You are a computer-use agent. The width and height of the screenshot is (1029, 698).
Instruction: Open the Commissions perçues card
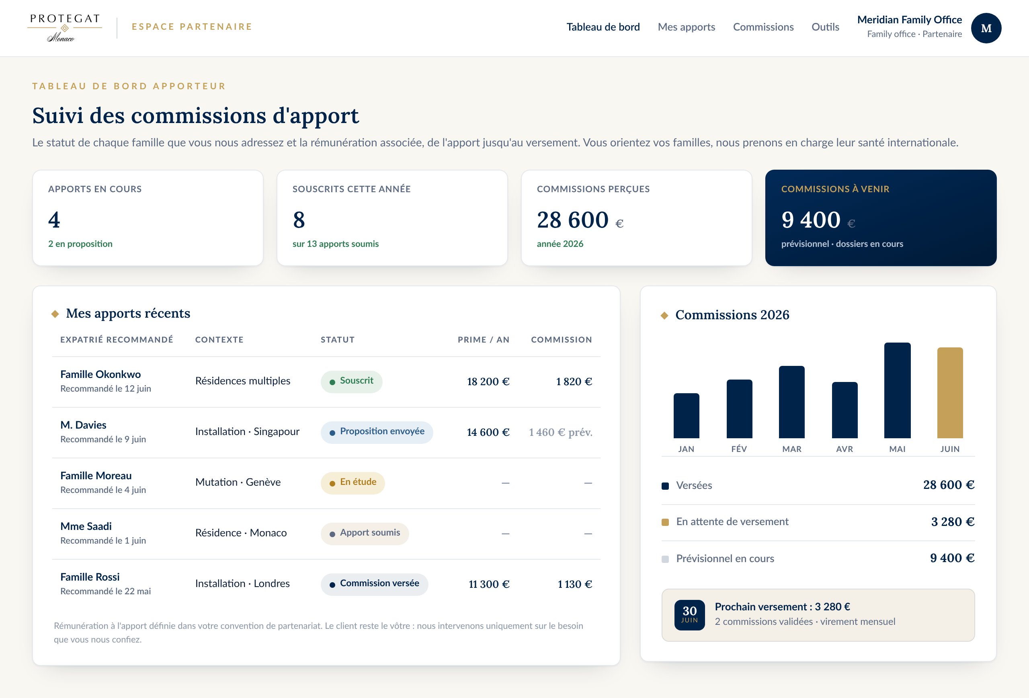[637, 218]
